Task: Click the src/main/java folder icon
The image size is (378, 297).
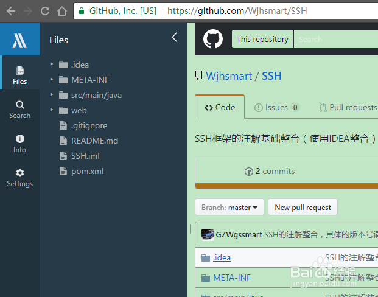Action: click(63, 95)
